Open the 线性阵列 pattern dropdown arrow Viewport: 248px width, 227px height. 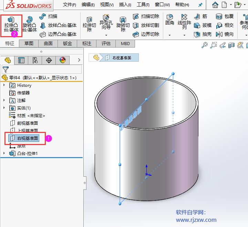point(184,35)
